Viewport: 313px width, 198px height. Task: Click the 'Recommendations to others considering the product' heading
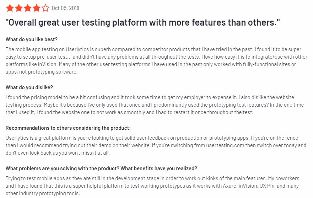[68, 128]
